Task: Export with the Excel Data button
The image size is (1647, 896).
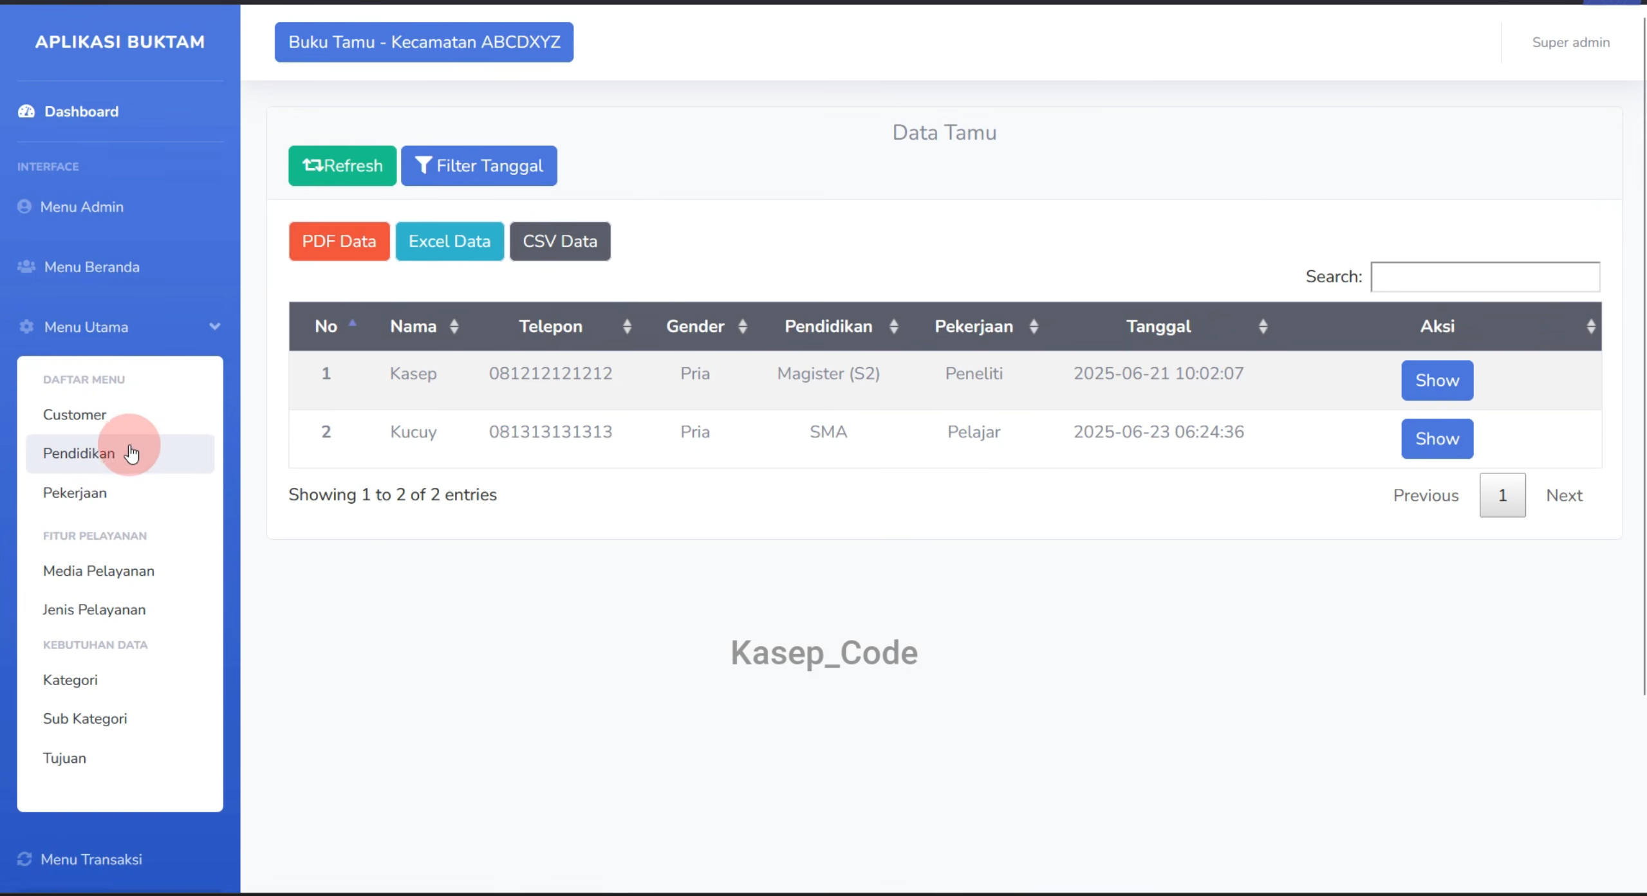Action: [449, 241]
